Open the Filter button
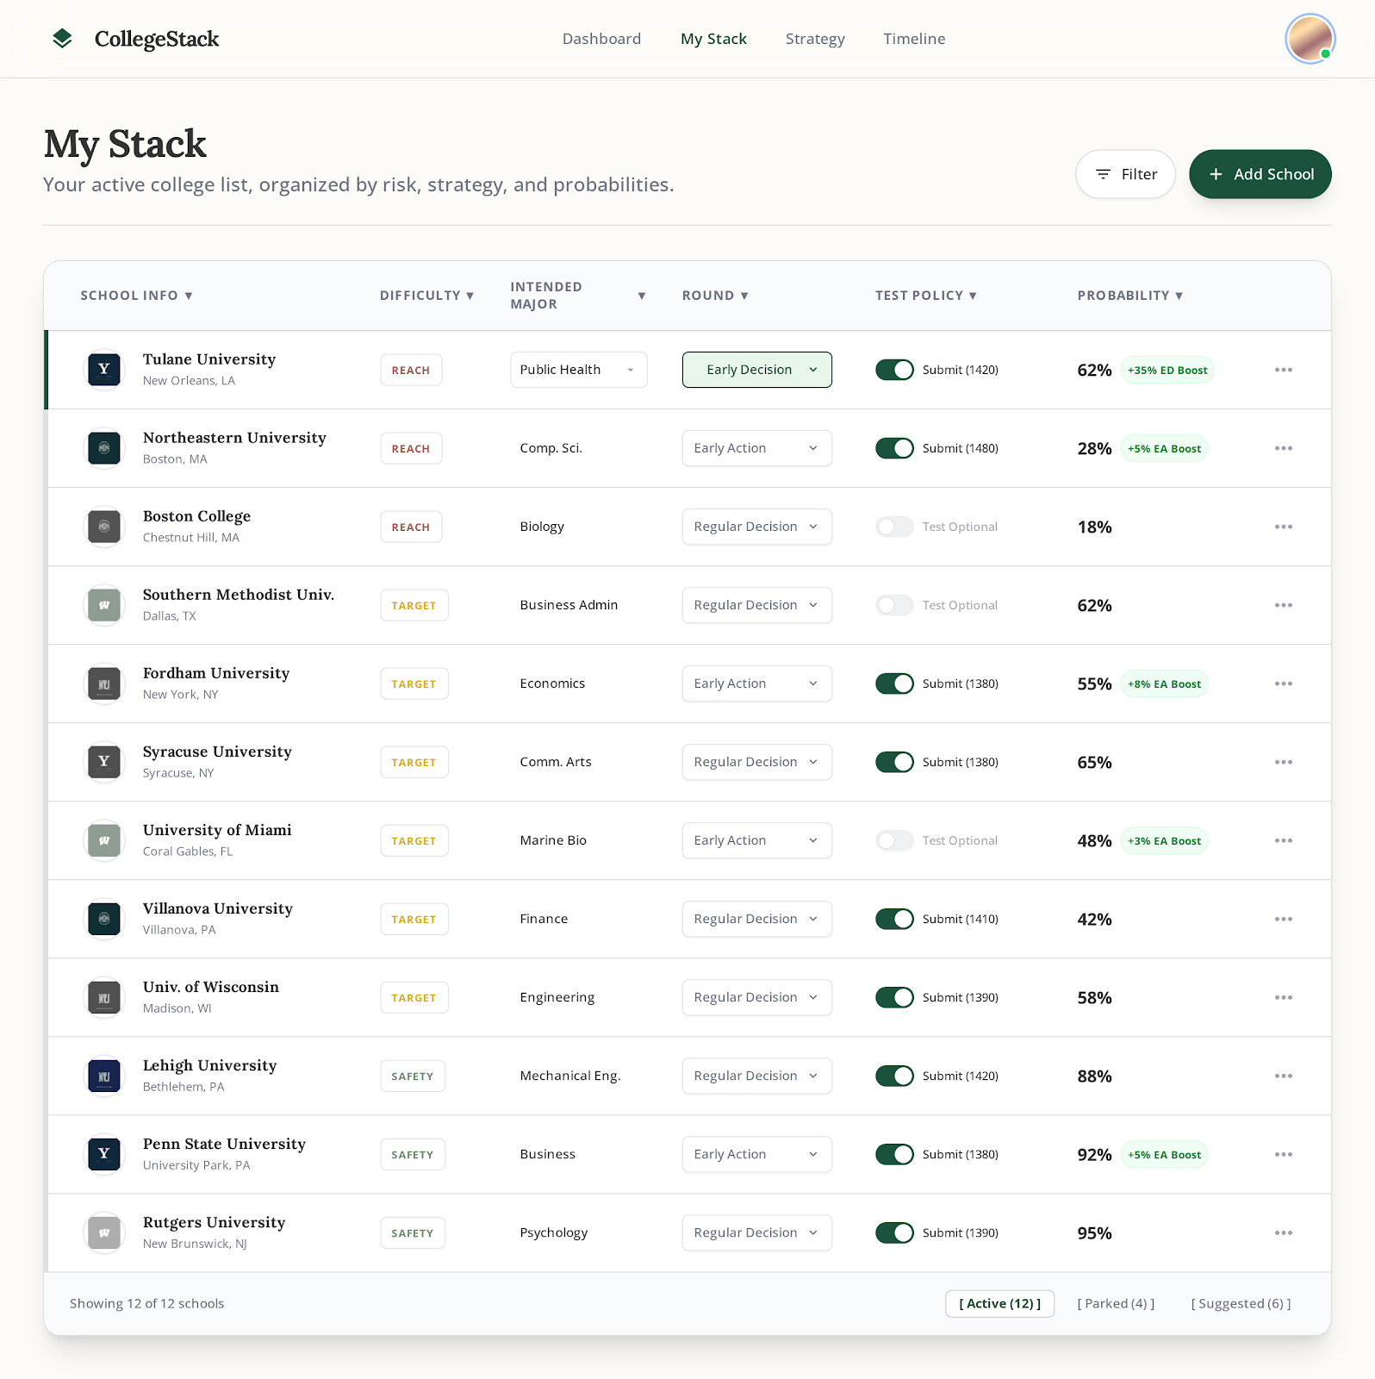1375x1379 pixels. 1125,174
